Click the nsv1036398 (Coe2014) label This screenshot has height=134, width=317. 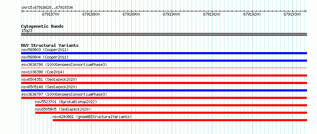click(x=43, y=72)
